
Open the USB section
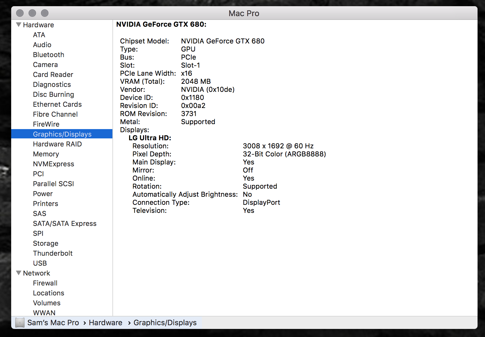click(x=40, y=263)
